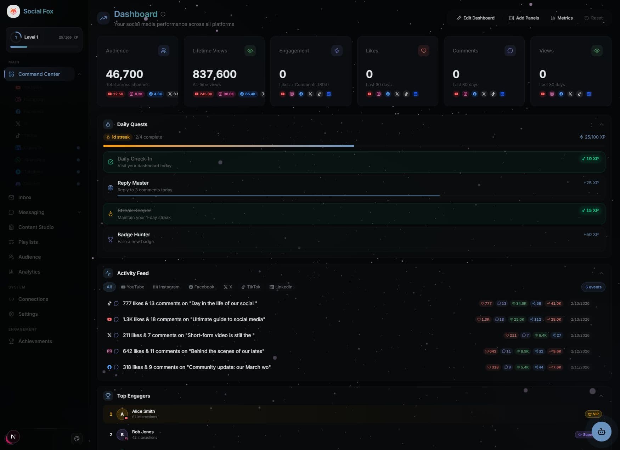Click the Activity Feed pulse icon
The image size is (620, 450).
(108, 273)
